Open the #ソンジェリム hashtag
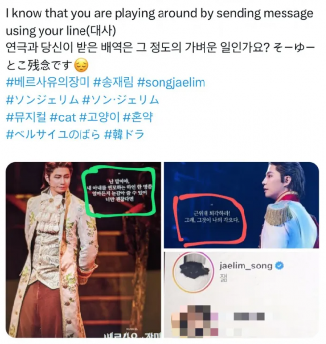 pyautogui.click(x=42, y=100)
